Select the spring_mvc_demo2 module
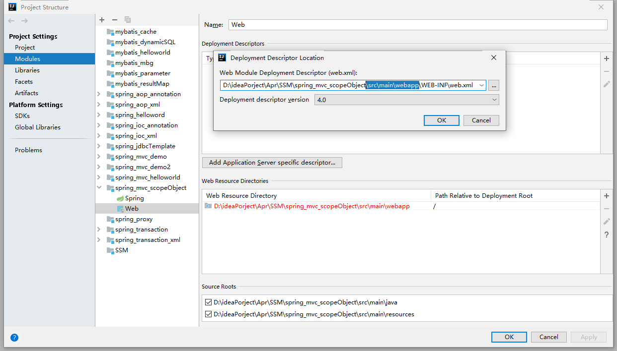The height and width of the screenshot is (351, 617). click(x=143, y=167)
